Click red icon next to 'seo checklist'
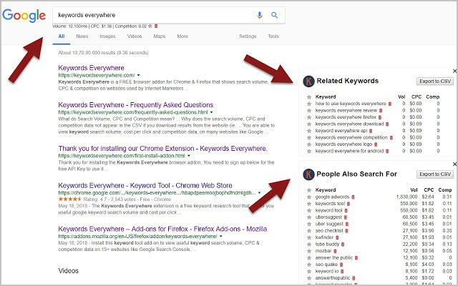Screen dimensions: 458x286 [346, 231]
